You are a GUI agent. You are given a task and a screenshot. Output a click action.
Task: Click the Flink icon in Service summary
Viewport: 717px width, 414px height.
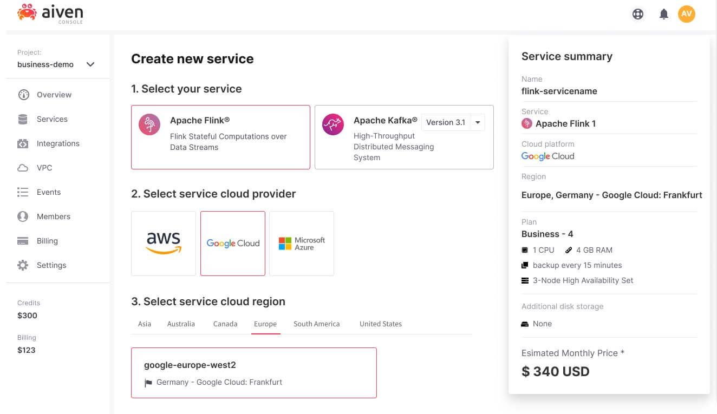pyautogui.click(x=526, y=123)
